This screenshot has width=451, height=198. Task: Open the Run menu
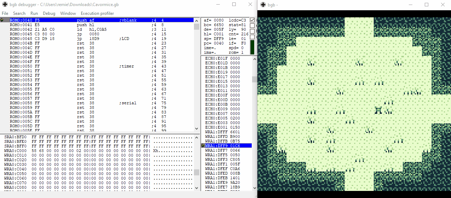click(34, 13)
